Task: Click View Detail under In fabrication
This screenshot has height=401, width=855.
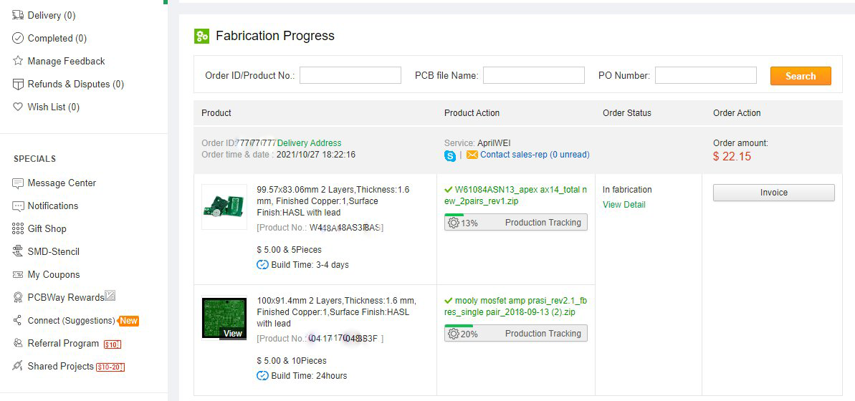Action: [x=624, y=205]
